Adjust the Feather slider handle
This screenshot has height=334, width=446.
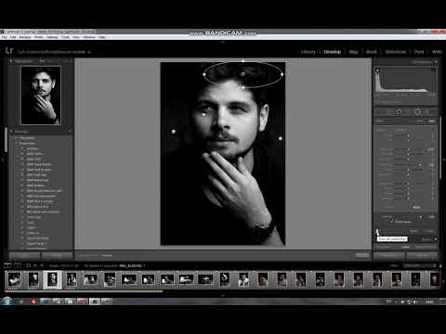(x=420, y=217)
